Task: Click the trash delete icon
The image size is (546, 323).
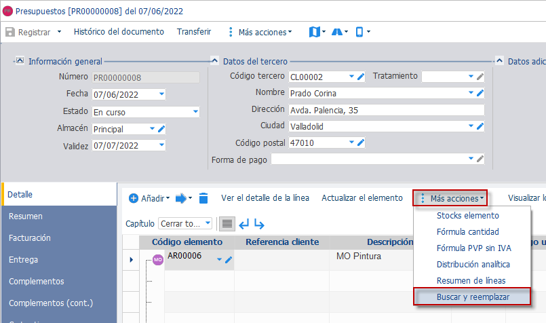Action: point(203,198)
